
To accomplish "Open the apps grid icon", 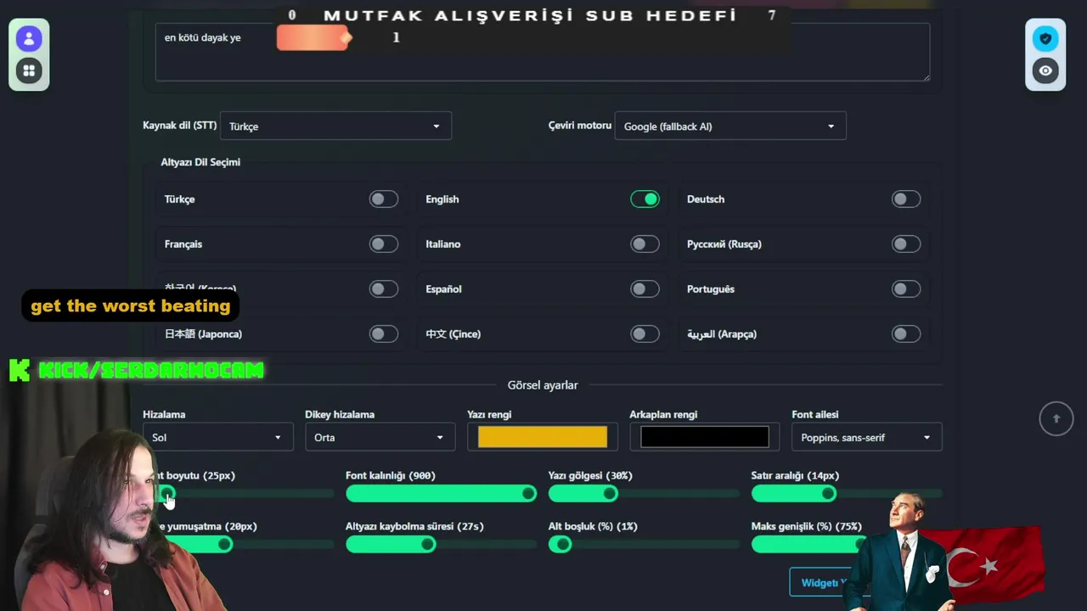I will pos(29,70).
